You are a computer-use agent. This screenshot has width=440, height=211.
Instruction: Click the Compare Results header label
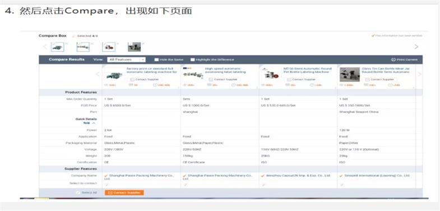point(67,59)
